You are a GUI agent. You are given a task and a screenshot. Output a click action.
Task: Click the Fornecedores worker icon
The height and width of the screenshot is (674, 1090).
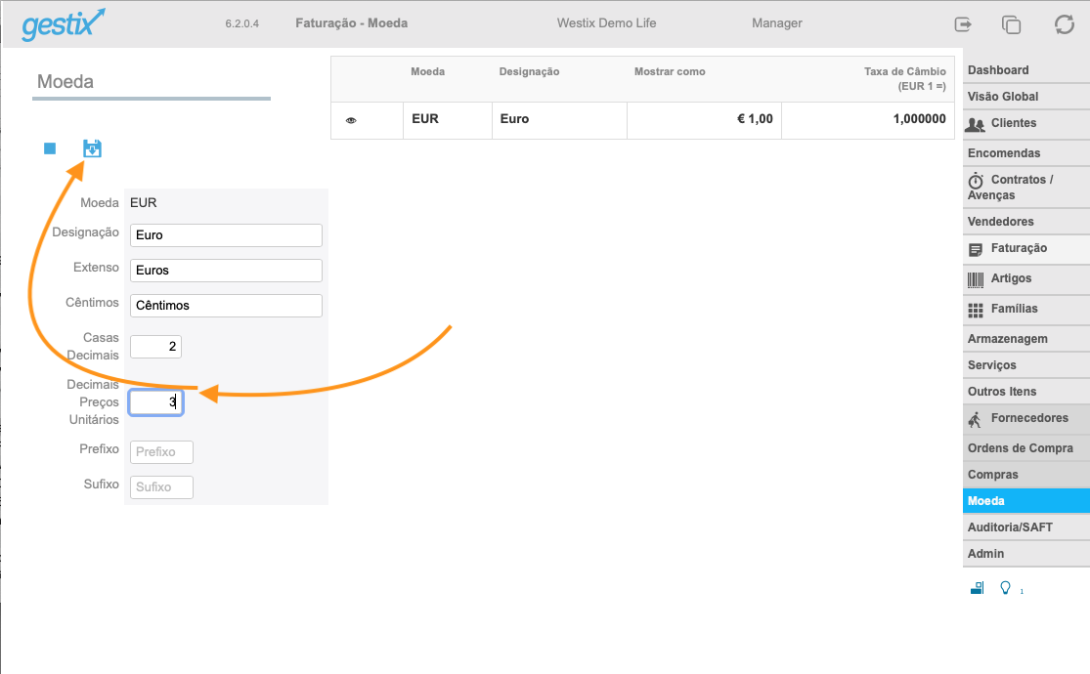pos(976,420)
